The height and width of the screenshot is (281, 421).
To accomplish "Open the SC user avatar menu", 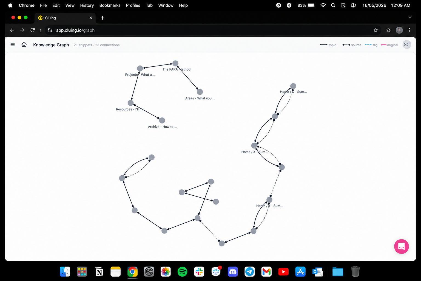I will (x=407, y=44).
